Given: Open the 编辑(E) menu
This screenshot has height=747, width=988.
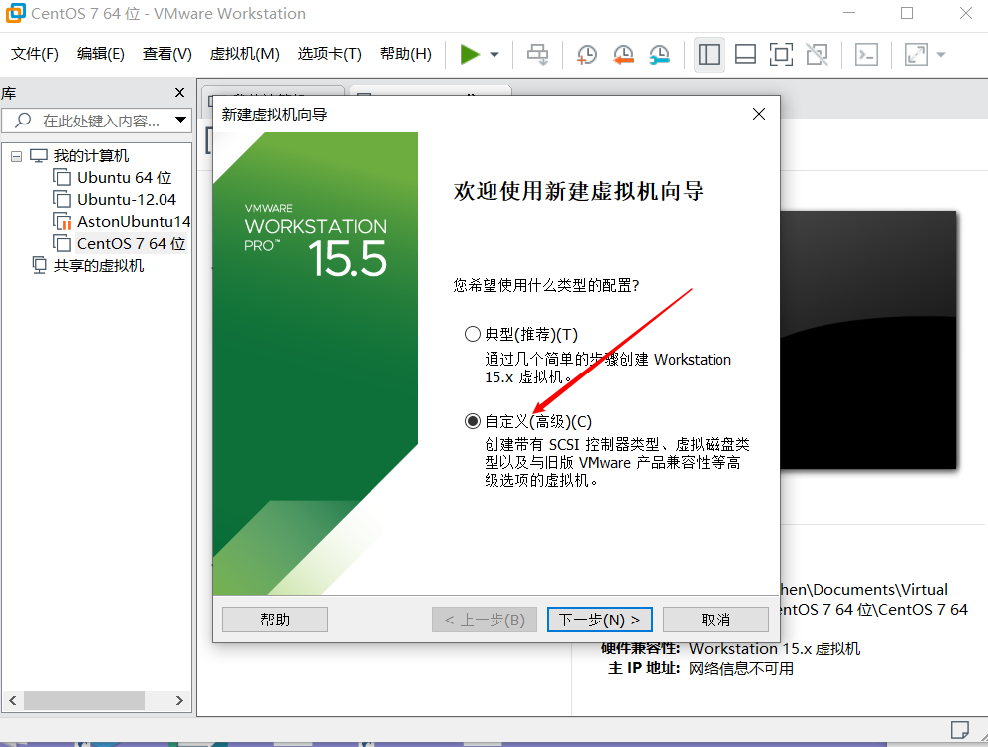Looking at the screenshot, I should coord(100,54).
